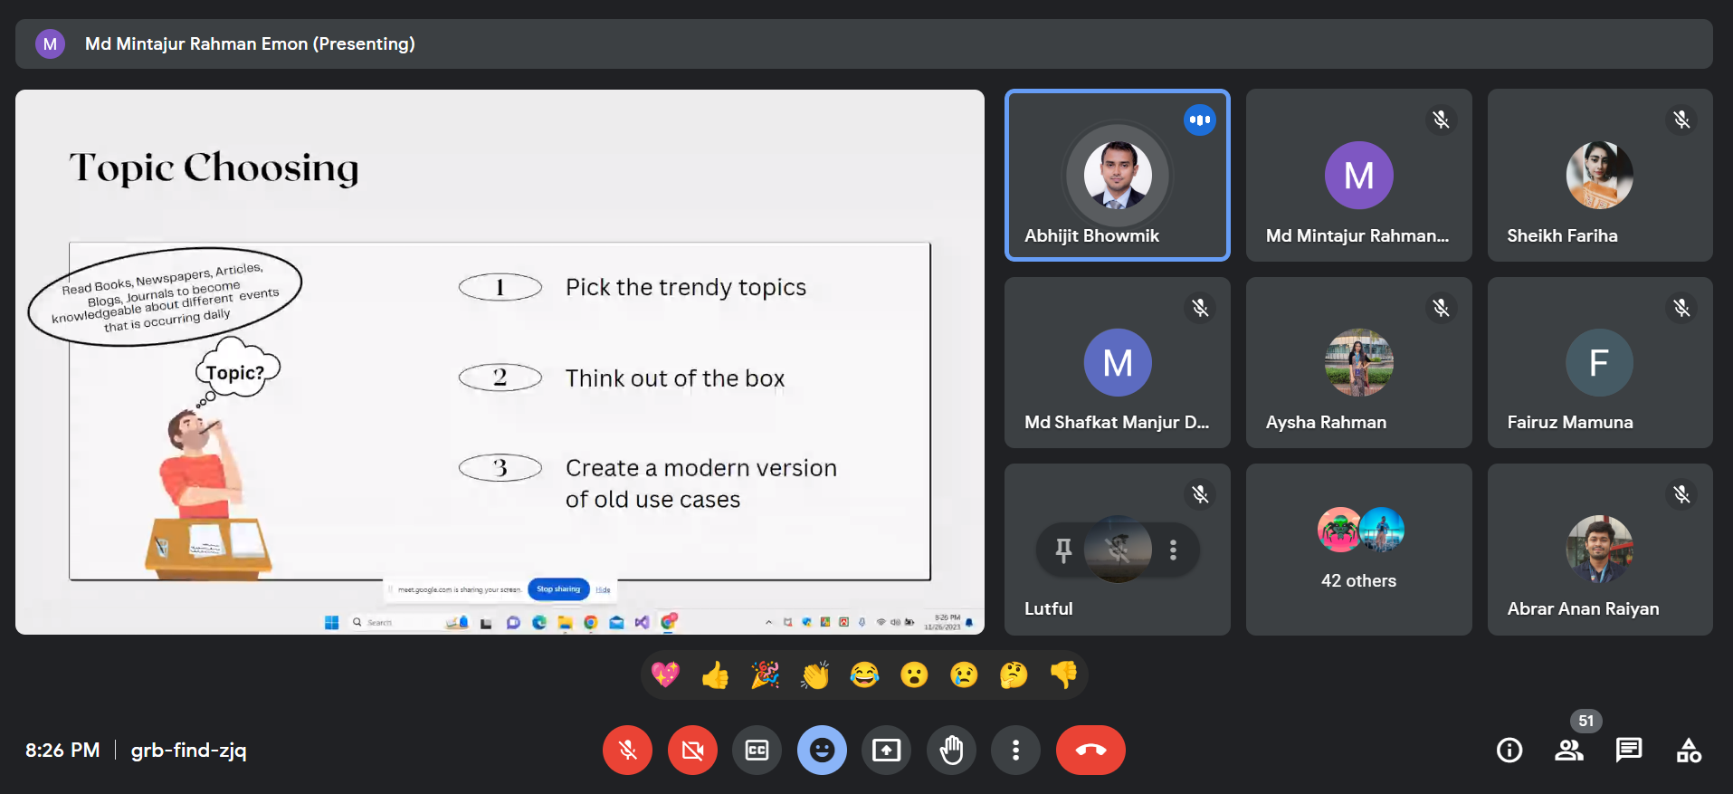Send the thinking face reaction

click(1014, 674)
